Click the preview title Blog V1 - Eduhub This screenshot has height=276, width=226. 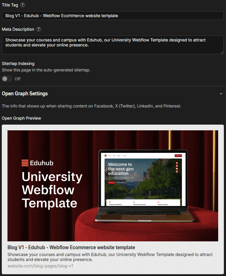point(71,247)
